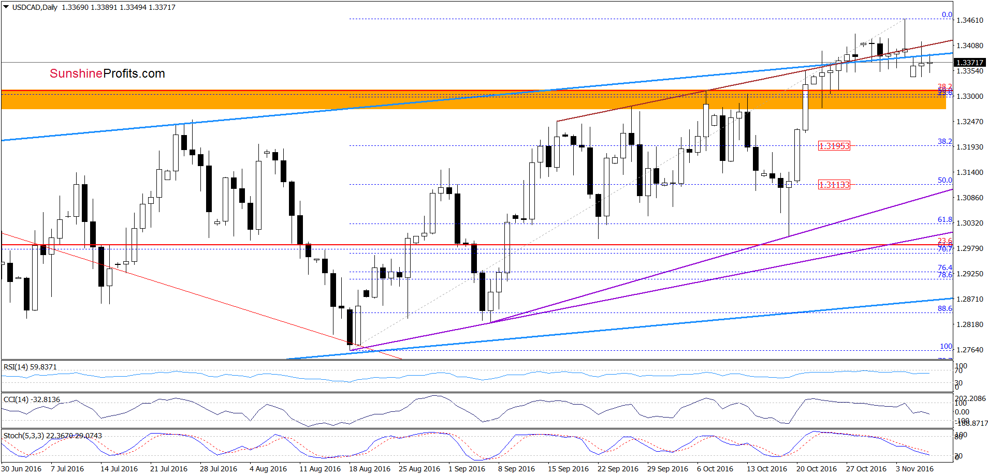This screenshot has height=476, width=988.
Task: Click the blue 50.0 Fibonacci level label
Action: click(945, 180)
